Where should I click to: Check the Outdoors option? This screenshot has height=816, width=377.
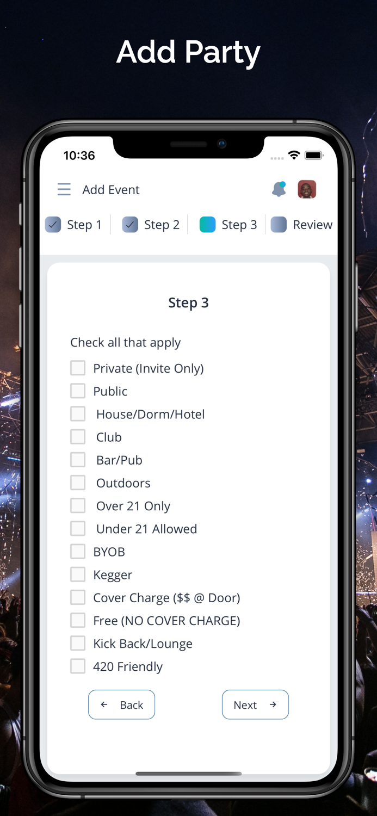(x=78, y=483)
